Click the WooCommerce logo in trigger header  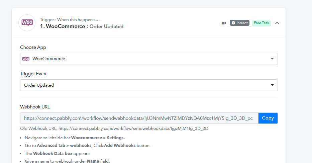click(x=27, y=23)
